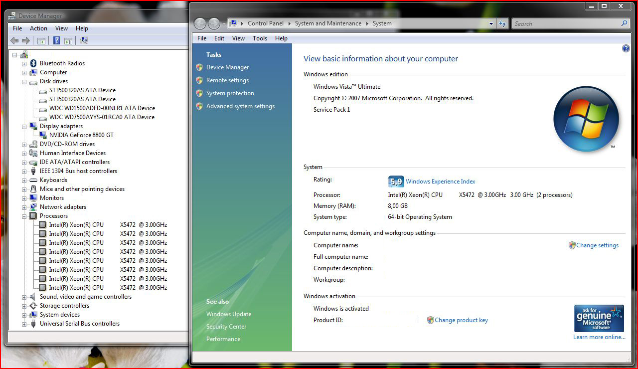Viewport: 638px width, 369px height.
Task: Open the Edit menu in System window
Action: [219, 38]
